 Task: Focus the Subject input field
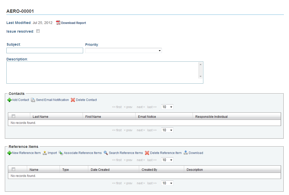45,50
